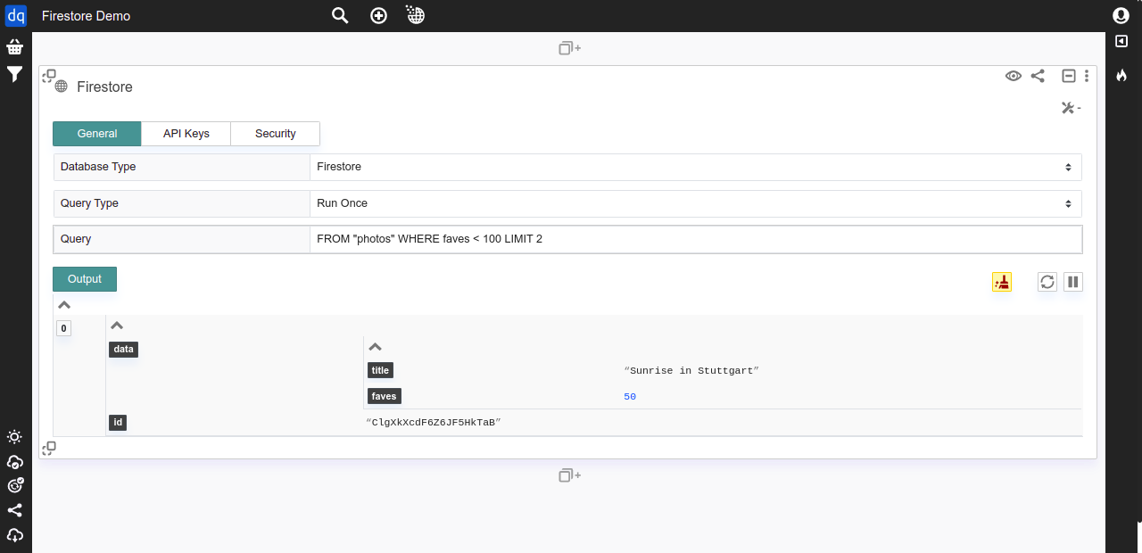
Task: Click the Firestore card title text
Action: (104, 87)
